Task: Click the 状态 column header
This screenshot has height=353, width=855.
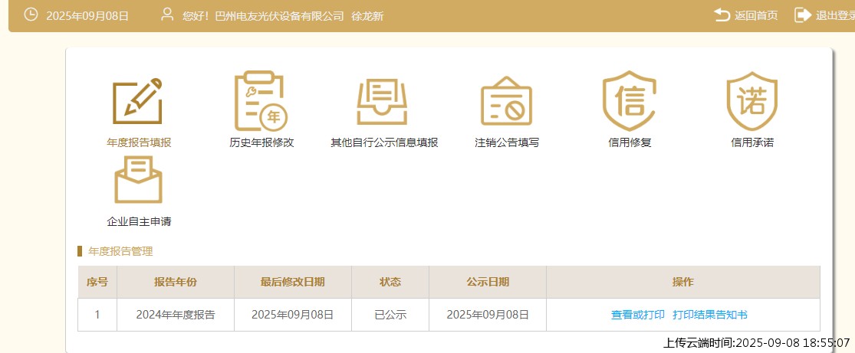Action: point(390,283)
